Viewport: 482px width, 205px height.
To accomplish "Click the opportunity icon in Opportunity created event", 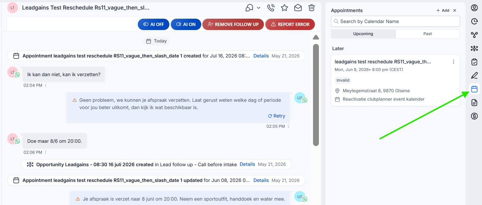I will point(30,164).
